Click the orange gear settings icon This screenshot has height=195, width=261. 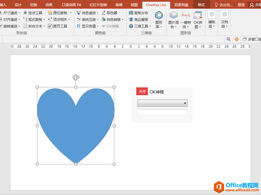[x=237, y=39]
